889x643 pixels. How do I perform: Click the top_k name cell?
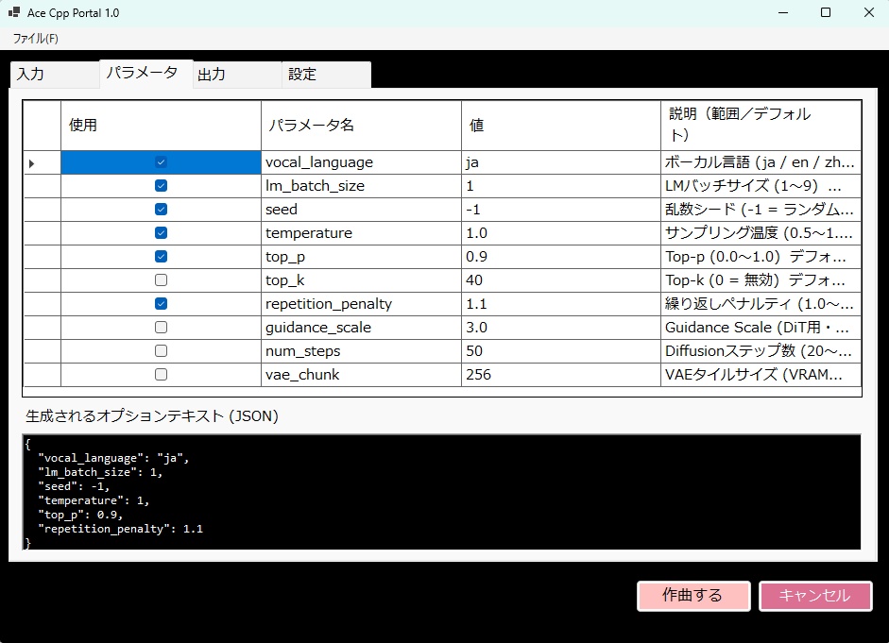(361, 280)
